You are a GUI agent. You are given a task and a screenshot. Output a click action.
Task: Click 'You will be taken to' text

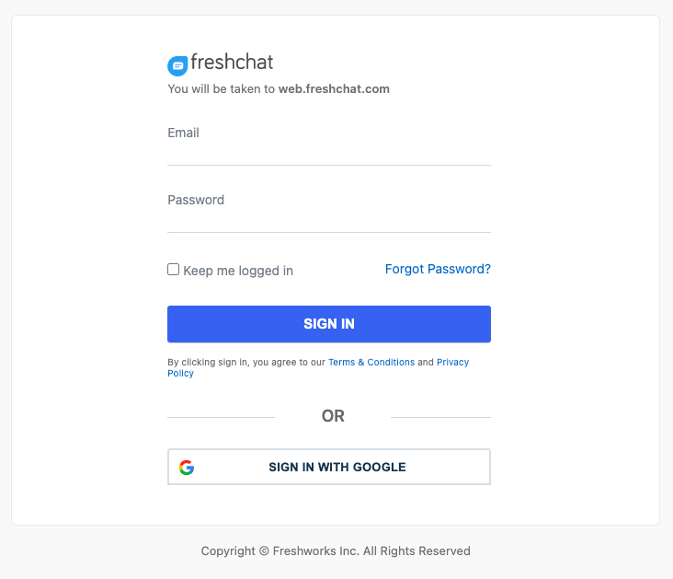[221, 89]
